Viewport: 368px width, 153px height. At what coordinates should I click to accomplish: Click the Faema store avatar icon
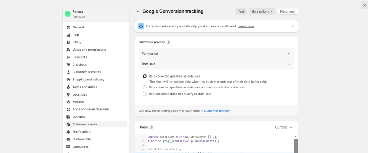click(68, 14)
